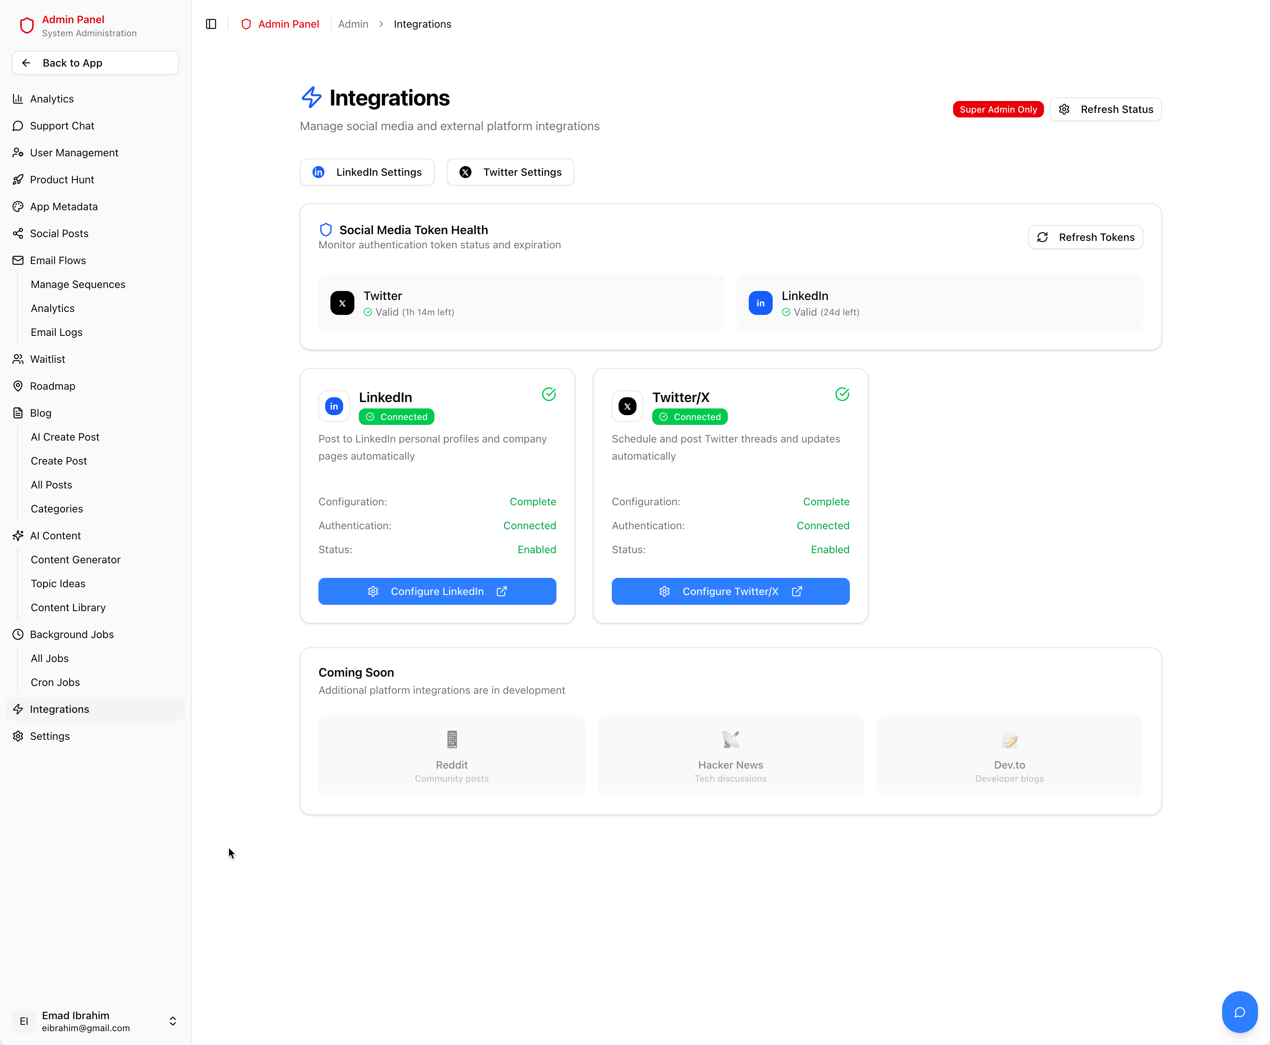Select the Waitlist icon in the sidebar
1270x1045 pixels.
pos(18,359)
